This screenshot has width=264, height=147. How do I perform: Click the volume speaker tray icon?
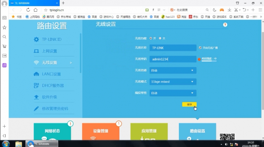click(x=226, y=144)
